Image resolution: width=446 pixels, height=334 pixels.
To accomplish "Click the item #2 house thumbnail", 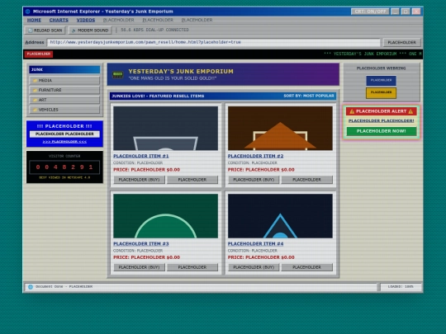I will (280, 129).
